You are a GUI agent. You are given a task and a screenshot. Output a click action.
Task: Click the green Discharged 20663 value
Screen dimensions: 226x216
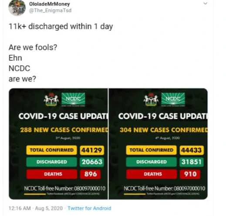tap(92, 162)
